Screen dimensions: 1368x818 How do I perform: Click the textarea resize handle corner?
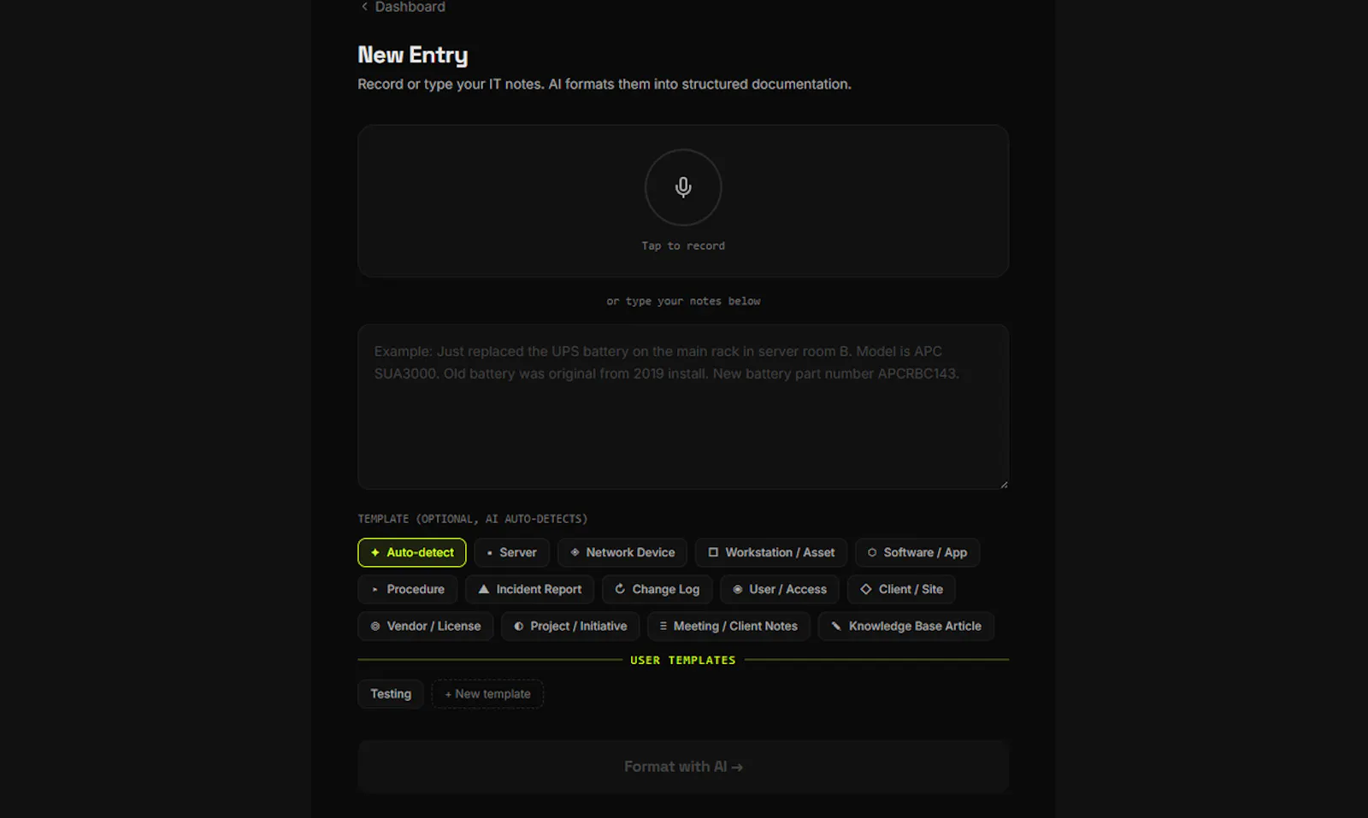tap(1004, 485)
